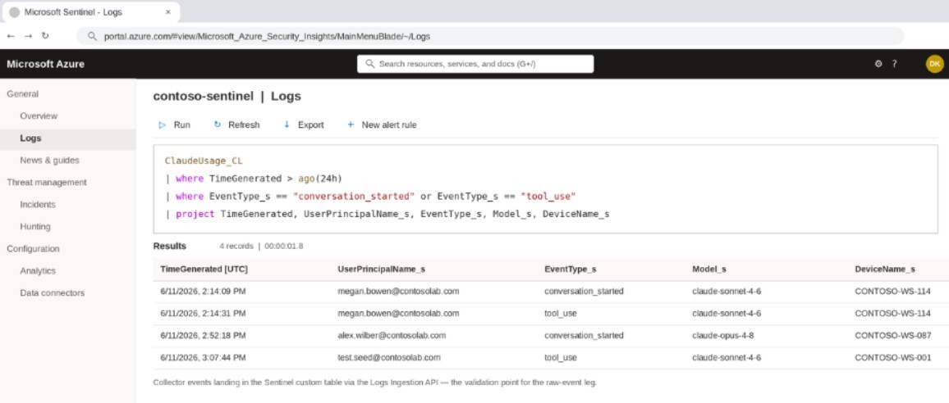Click CONTOSO-WS-001 device cell

click(x=892, y=358)
